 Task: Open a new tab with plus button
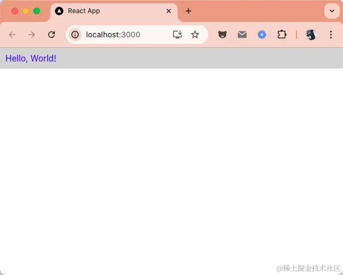click(188, 11)
